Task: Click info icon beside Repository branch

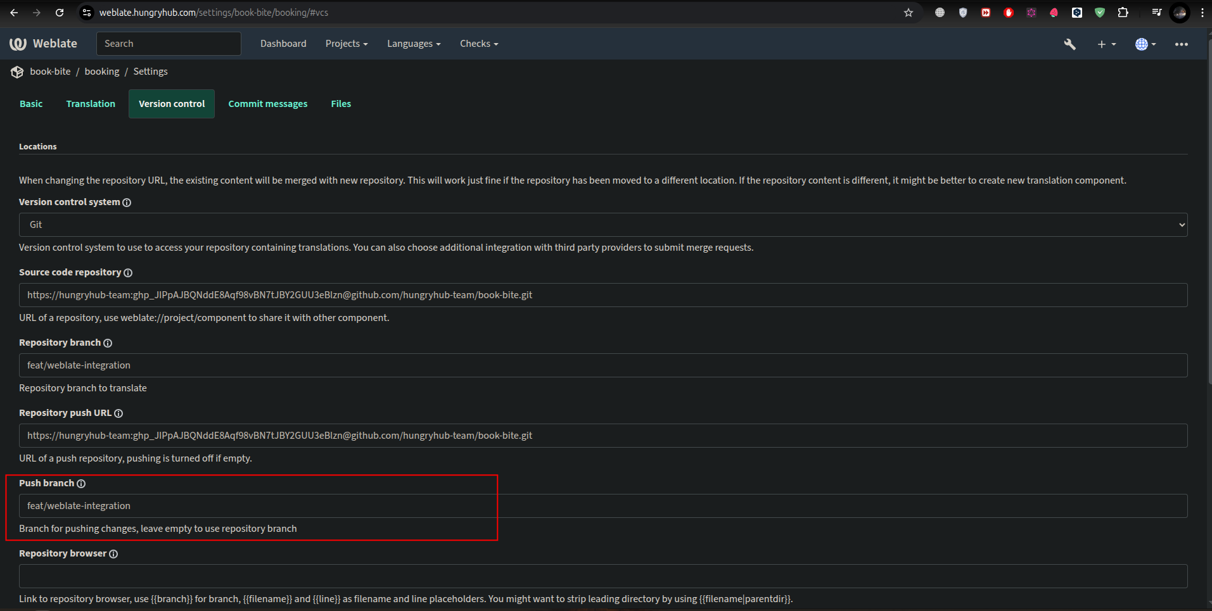Action: [x=108, y=343]
